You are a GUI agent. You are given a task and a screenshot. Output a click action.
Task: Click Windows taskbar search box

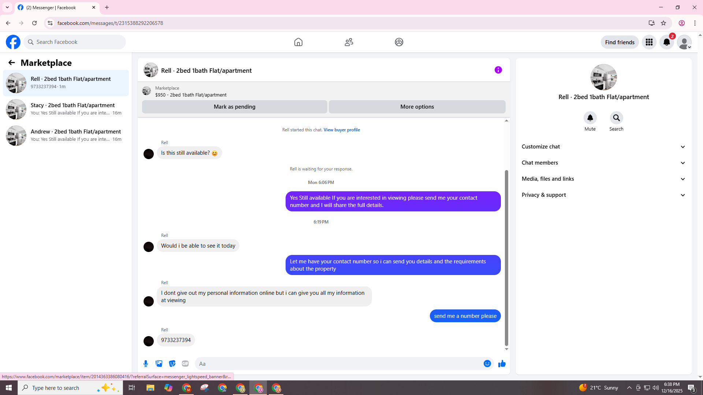pos(70,388)
